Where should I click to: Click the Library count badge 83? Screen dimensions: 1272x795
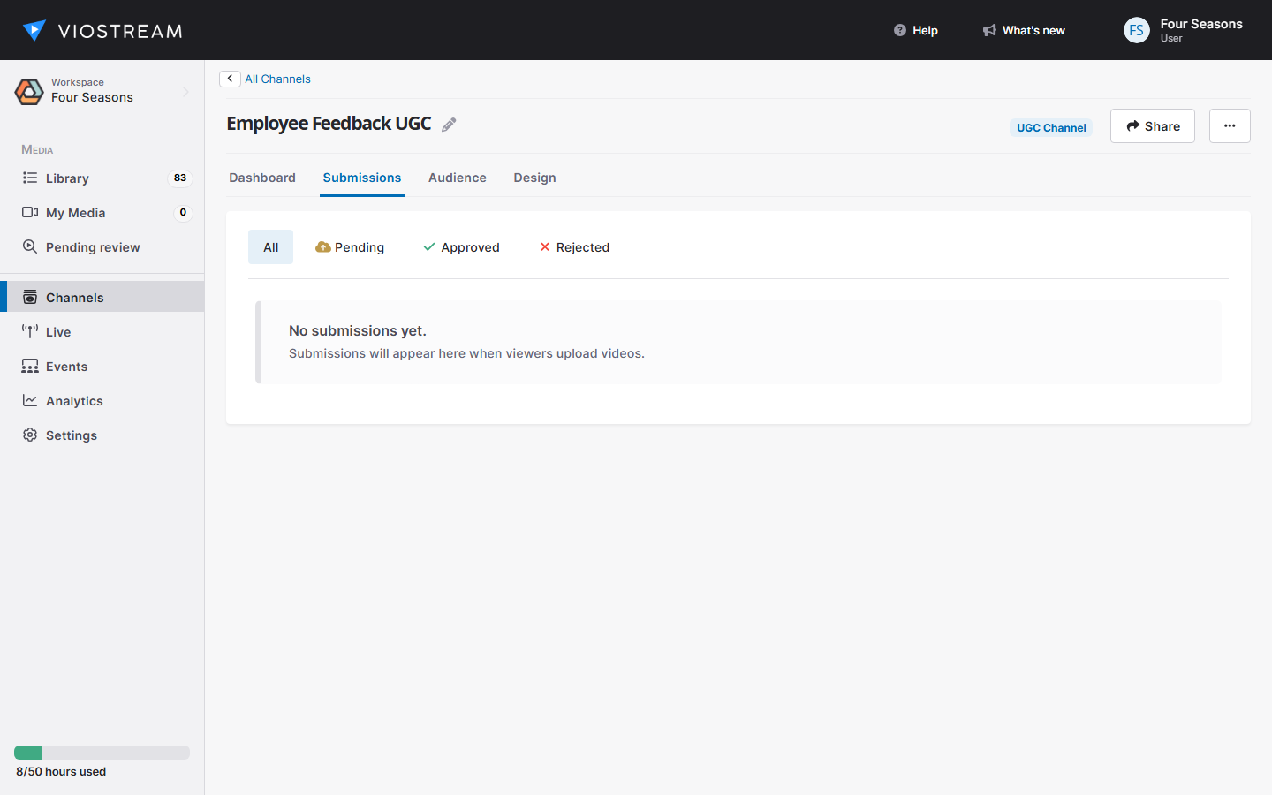pos(180,178)
